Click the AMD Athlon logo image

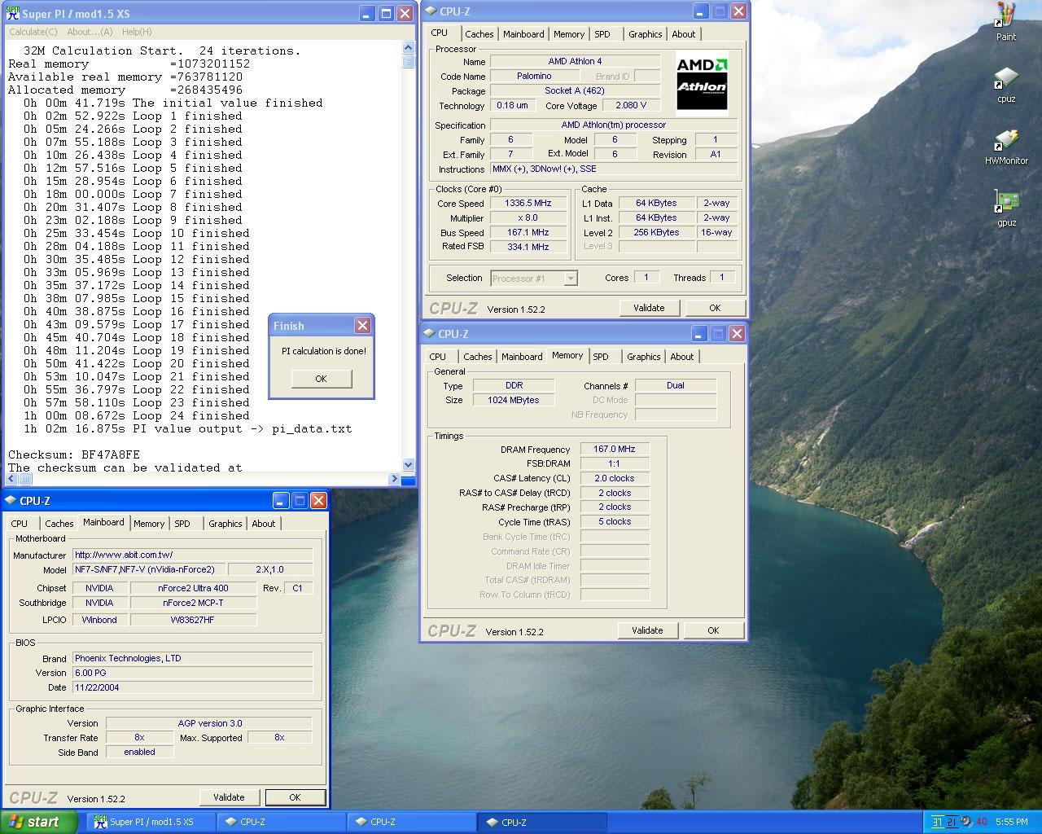pyautogui.click(x=702, y=82)
